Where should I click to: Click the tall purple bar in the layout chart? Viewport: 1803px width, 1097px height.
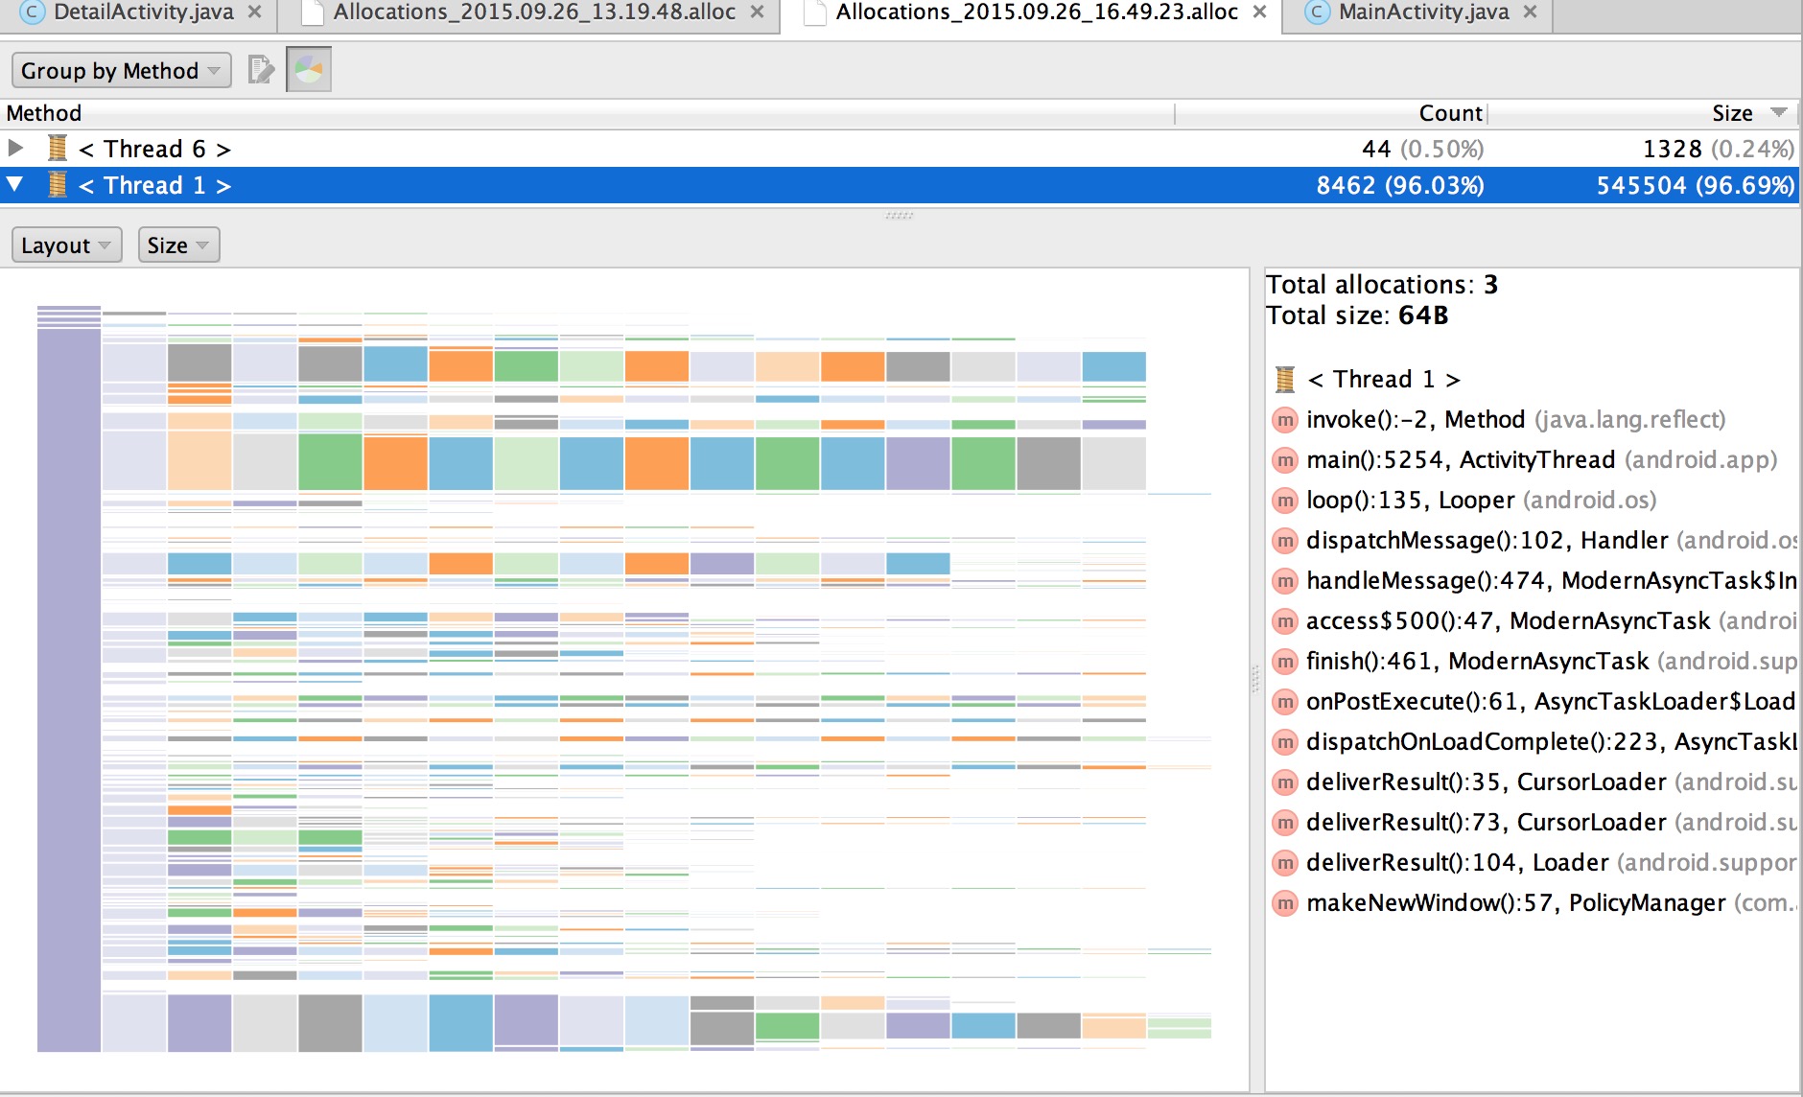click(69, 690)
